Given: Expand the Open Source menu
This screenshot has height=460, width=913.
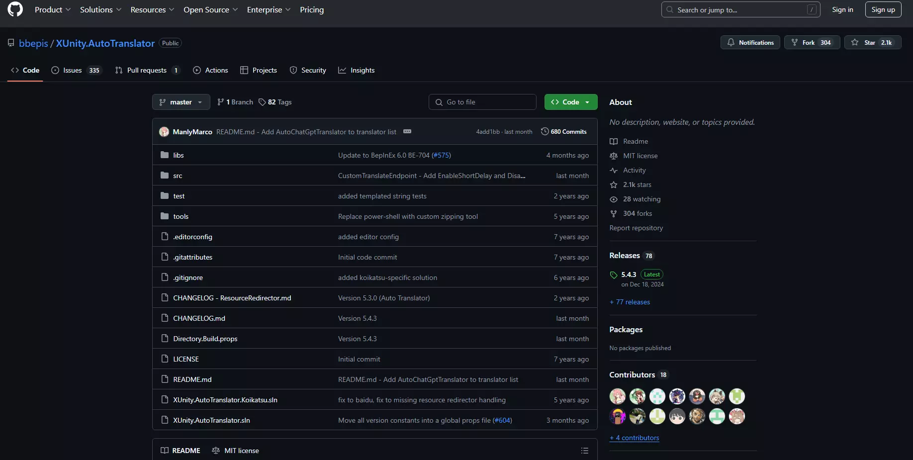Looking at the screenshot, I should click(x=210, y=9).
